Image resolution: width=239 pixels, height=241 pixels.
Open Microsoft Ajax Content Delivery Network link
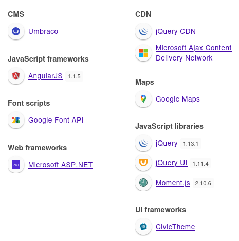(x=194, y=53)
